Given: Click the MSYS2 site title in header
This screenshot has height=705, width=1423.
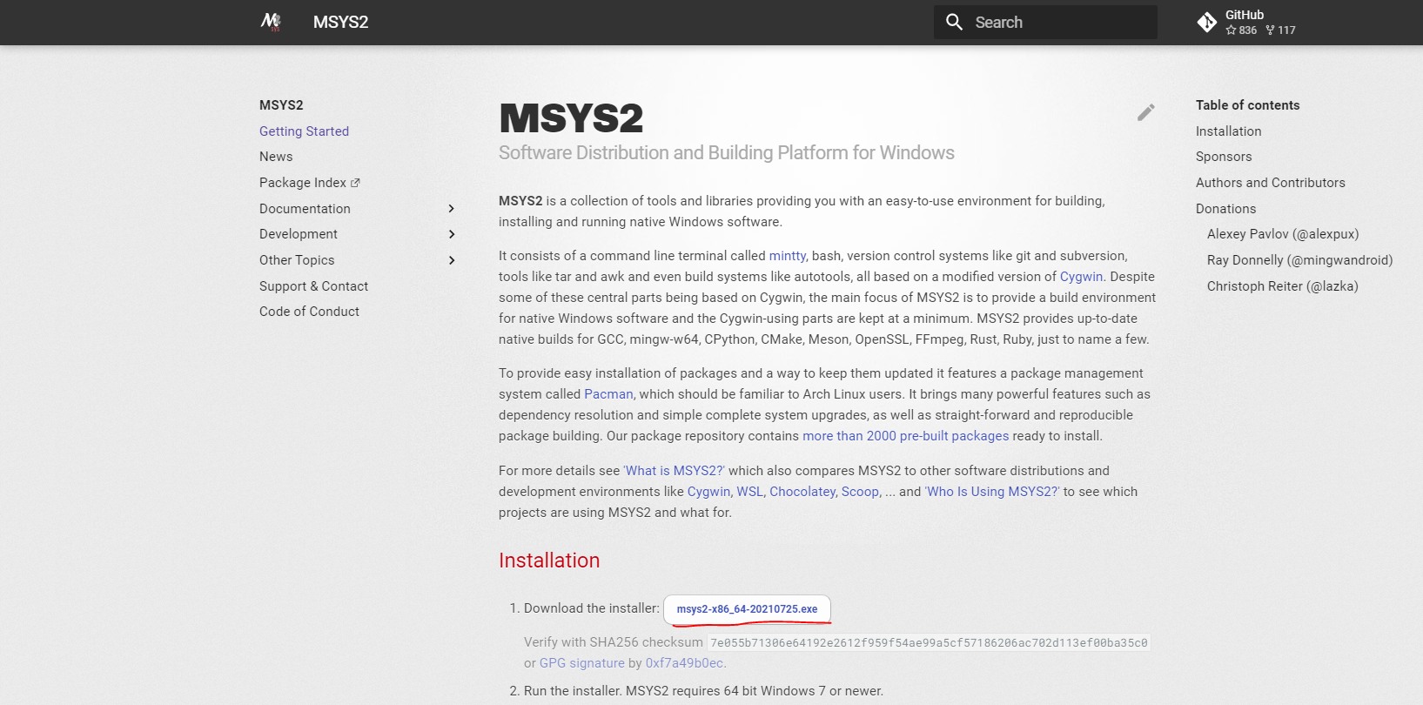Looking at the screenshot, I should pos(340,22).
